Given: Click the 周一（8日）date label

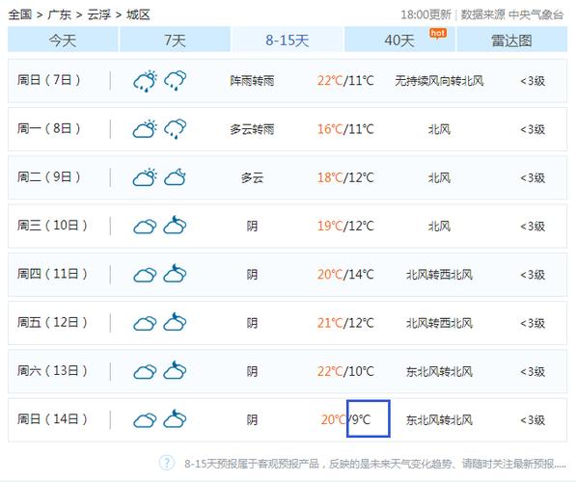Looking at the screenshot, I should [48, 128].
